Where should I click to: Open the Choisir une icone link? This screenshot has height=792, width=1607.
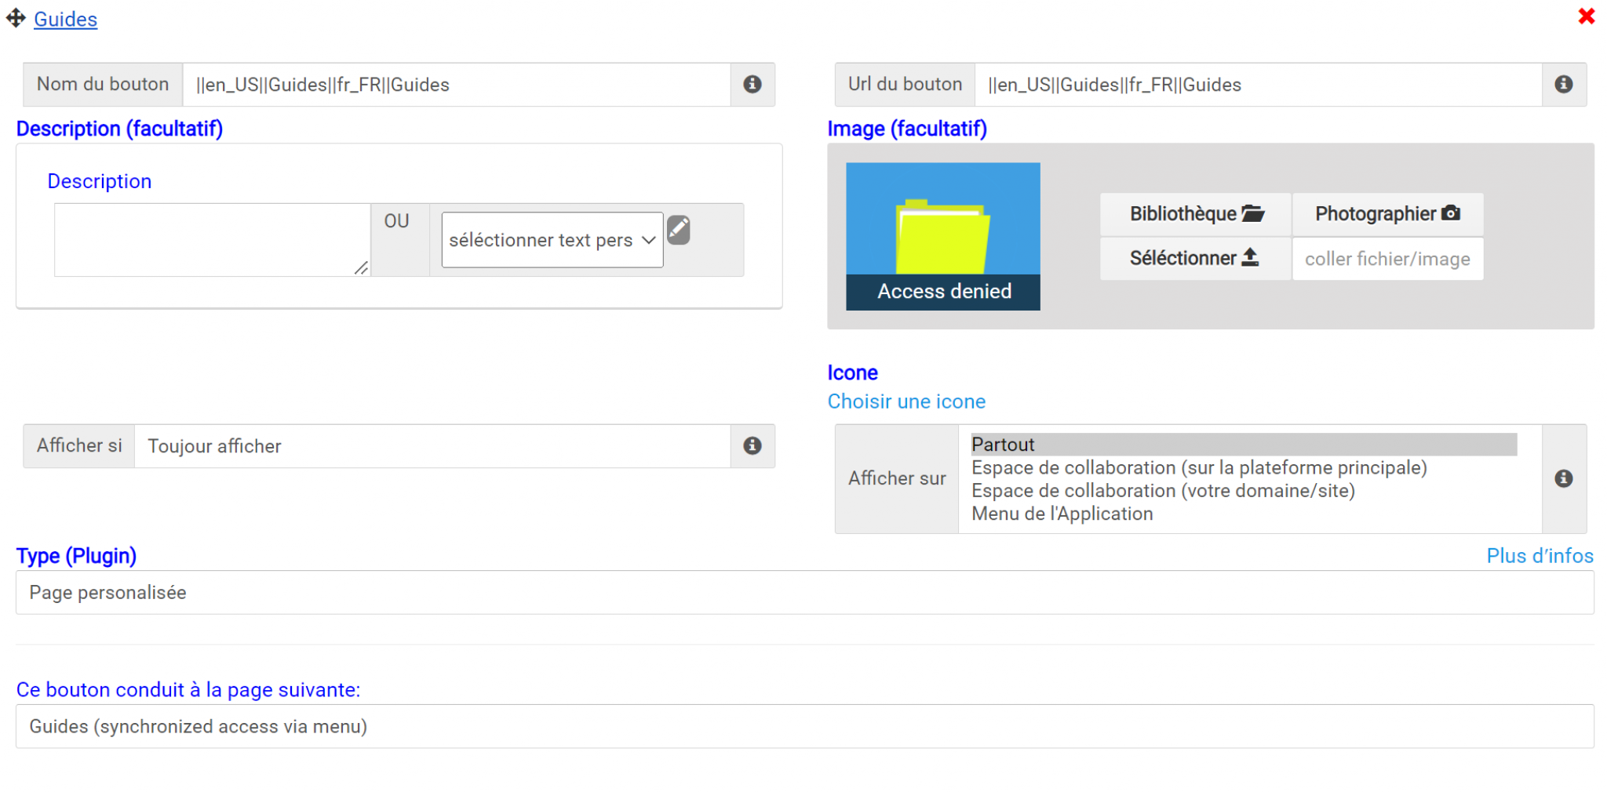click(x=906, y=401)
